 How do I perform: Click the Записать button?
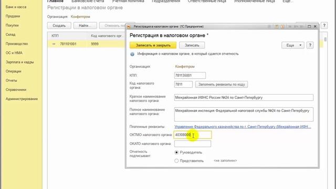click(x=192, y=45)
